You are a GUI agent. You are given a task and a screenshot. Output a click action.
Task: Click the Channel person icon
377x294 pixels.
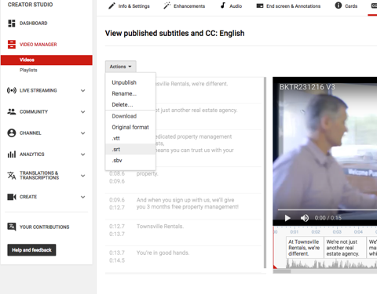click(x=12, y=133)
